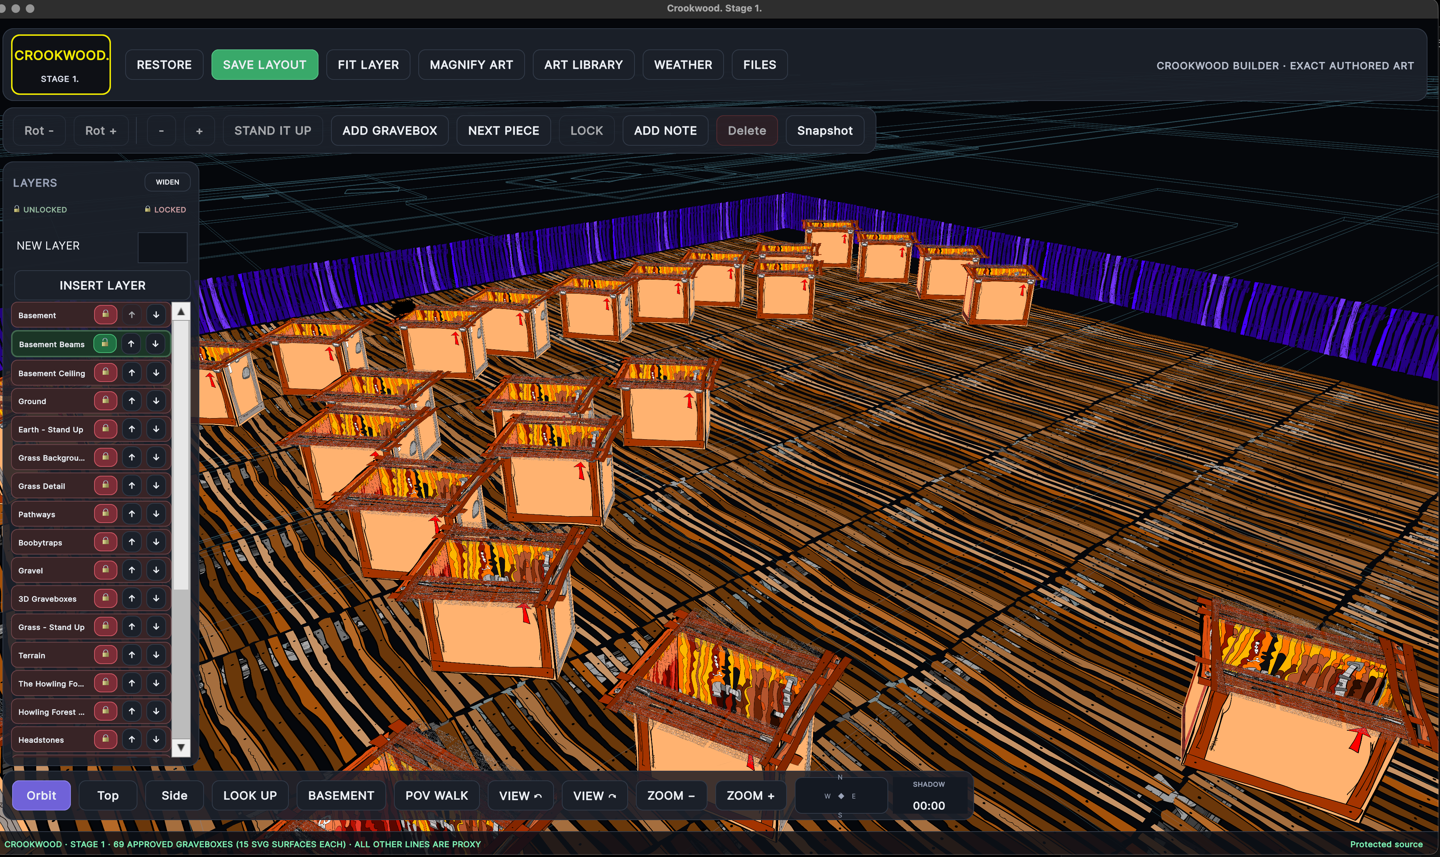Toggle lock on the Gravel layer
Screen dimensions: 1440x857
pos(106,570)
